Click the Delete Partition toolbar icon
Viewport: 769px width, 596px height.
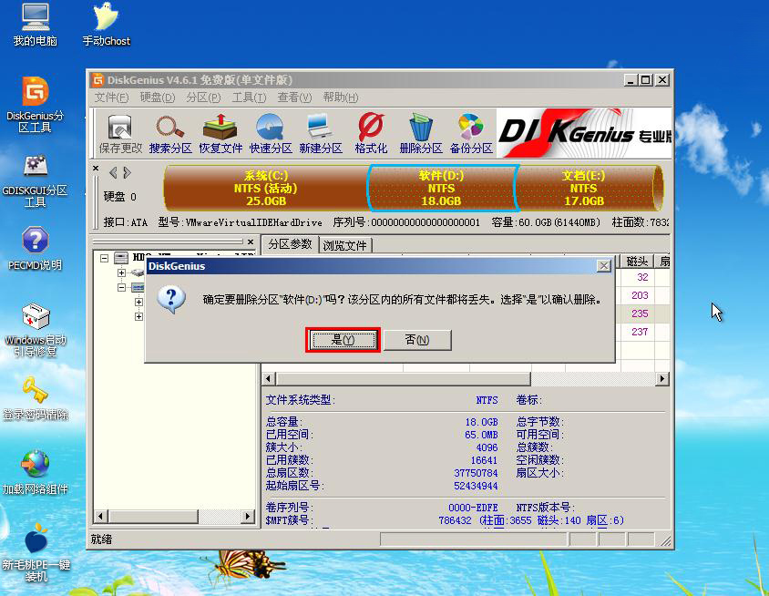(x=421, y=133)
